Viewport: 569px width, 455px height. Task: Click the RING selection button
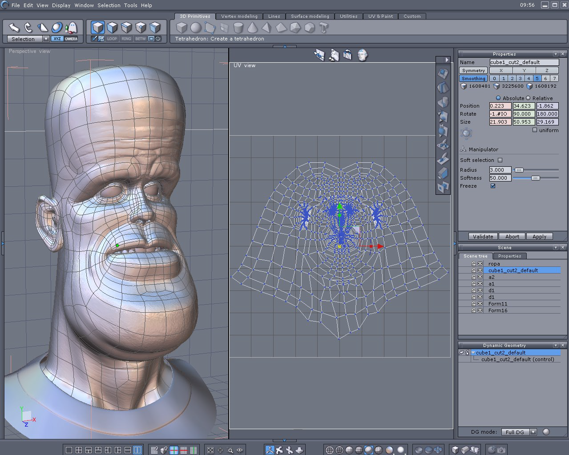(126, 39)
